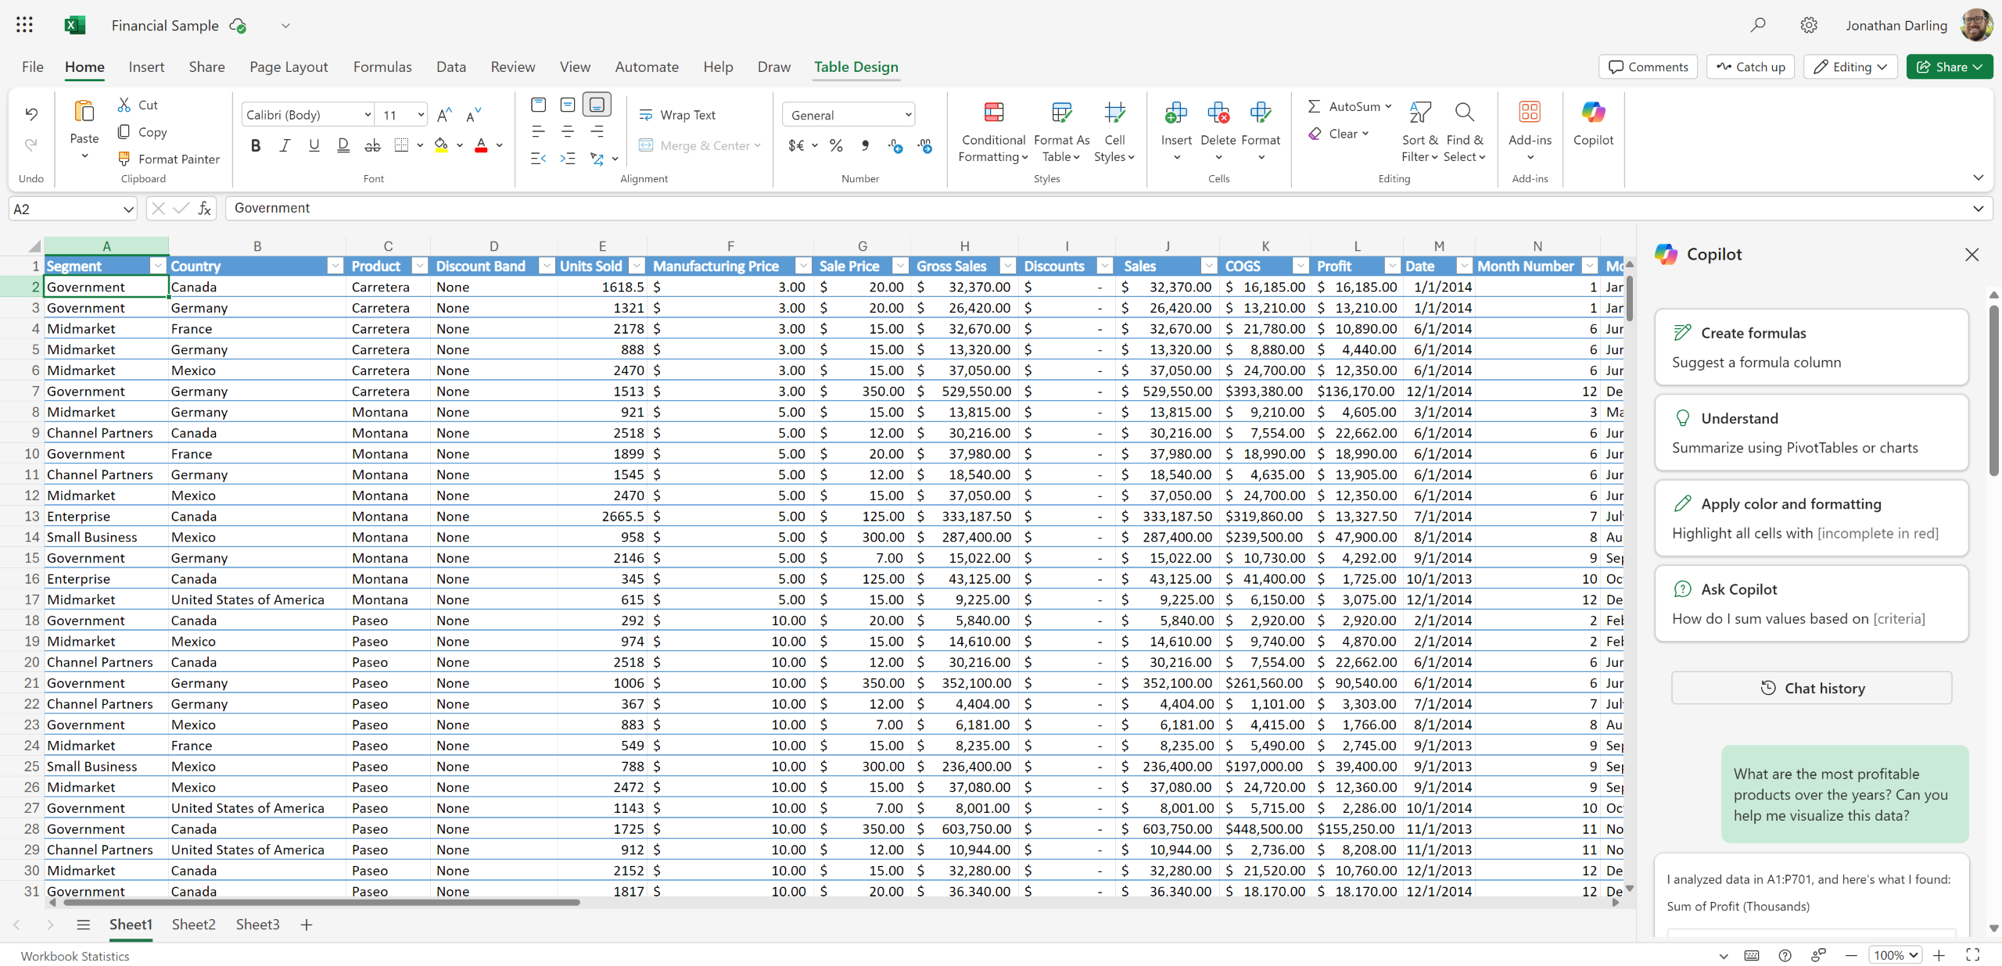
Task: Switch to the Sheet2 tab
Action: click(193, 925)
